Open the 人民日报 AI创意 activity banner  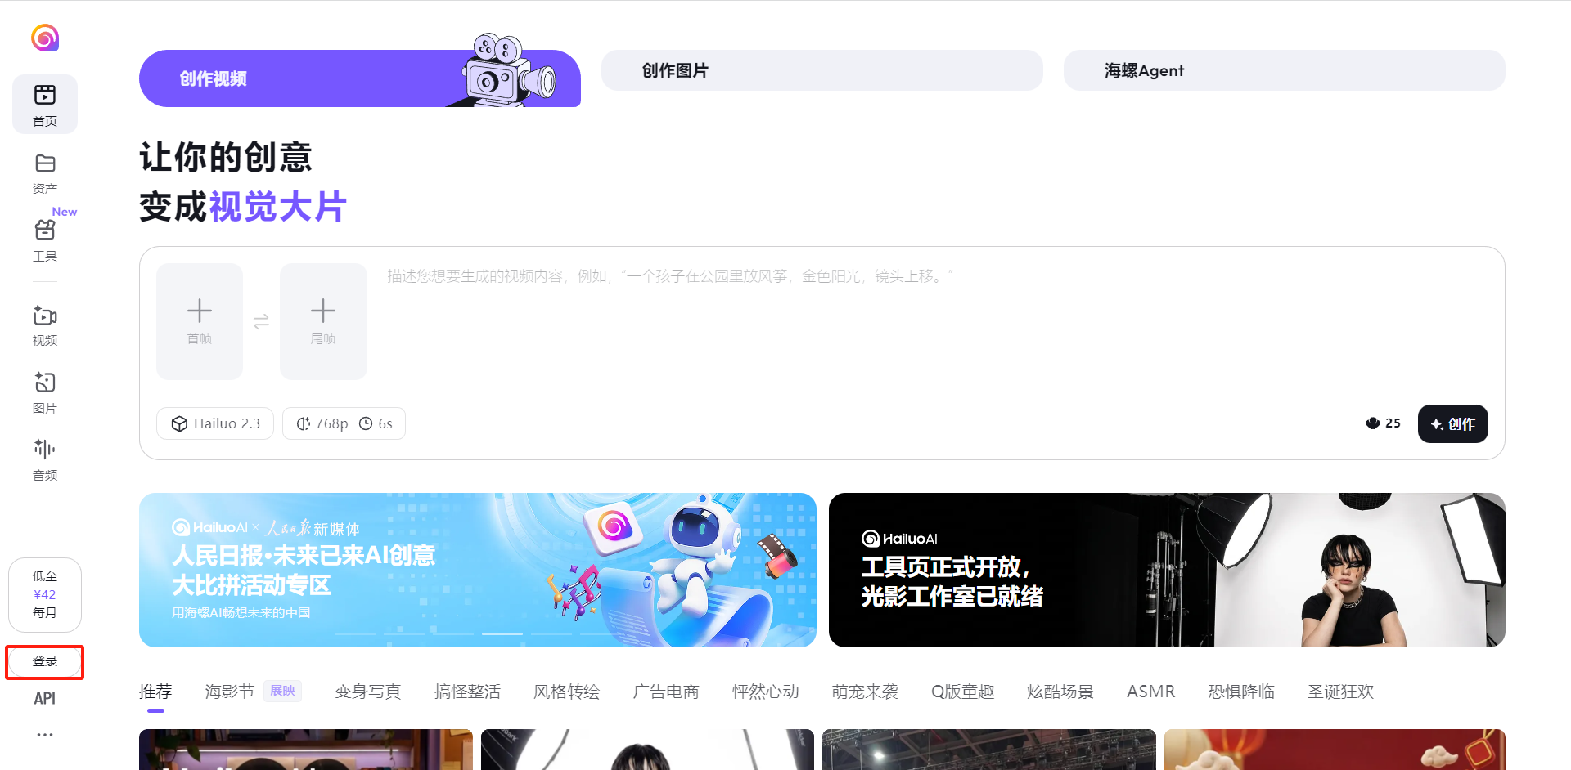click(x=477, y=570)
